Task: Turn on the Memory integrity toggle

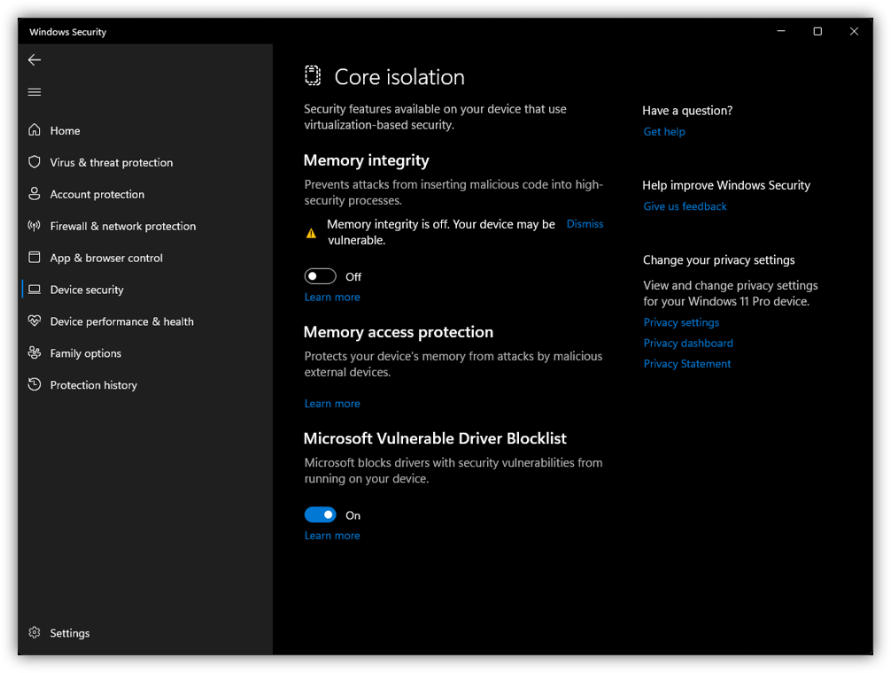Action: 320,276
